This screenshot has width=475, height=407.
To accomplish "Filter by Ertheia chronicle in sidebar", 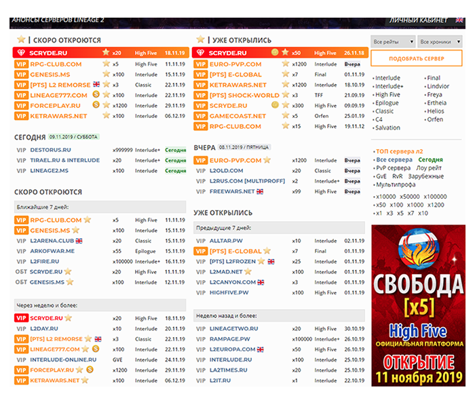I will 437,103.
